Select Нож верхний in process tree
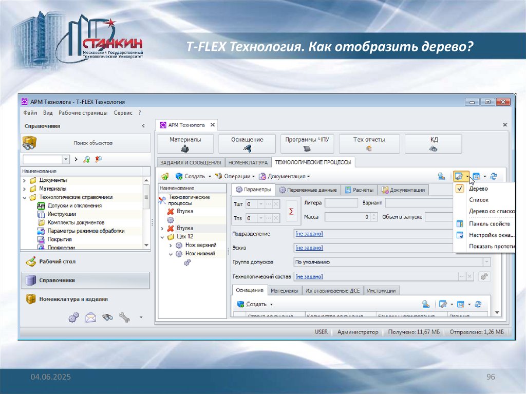 coord(201,245)
